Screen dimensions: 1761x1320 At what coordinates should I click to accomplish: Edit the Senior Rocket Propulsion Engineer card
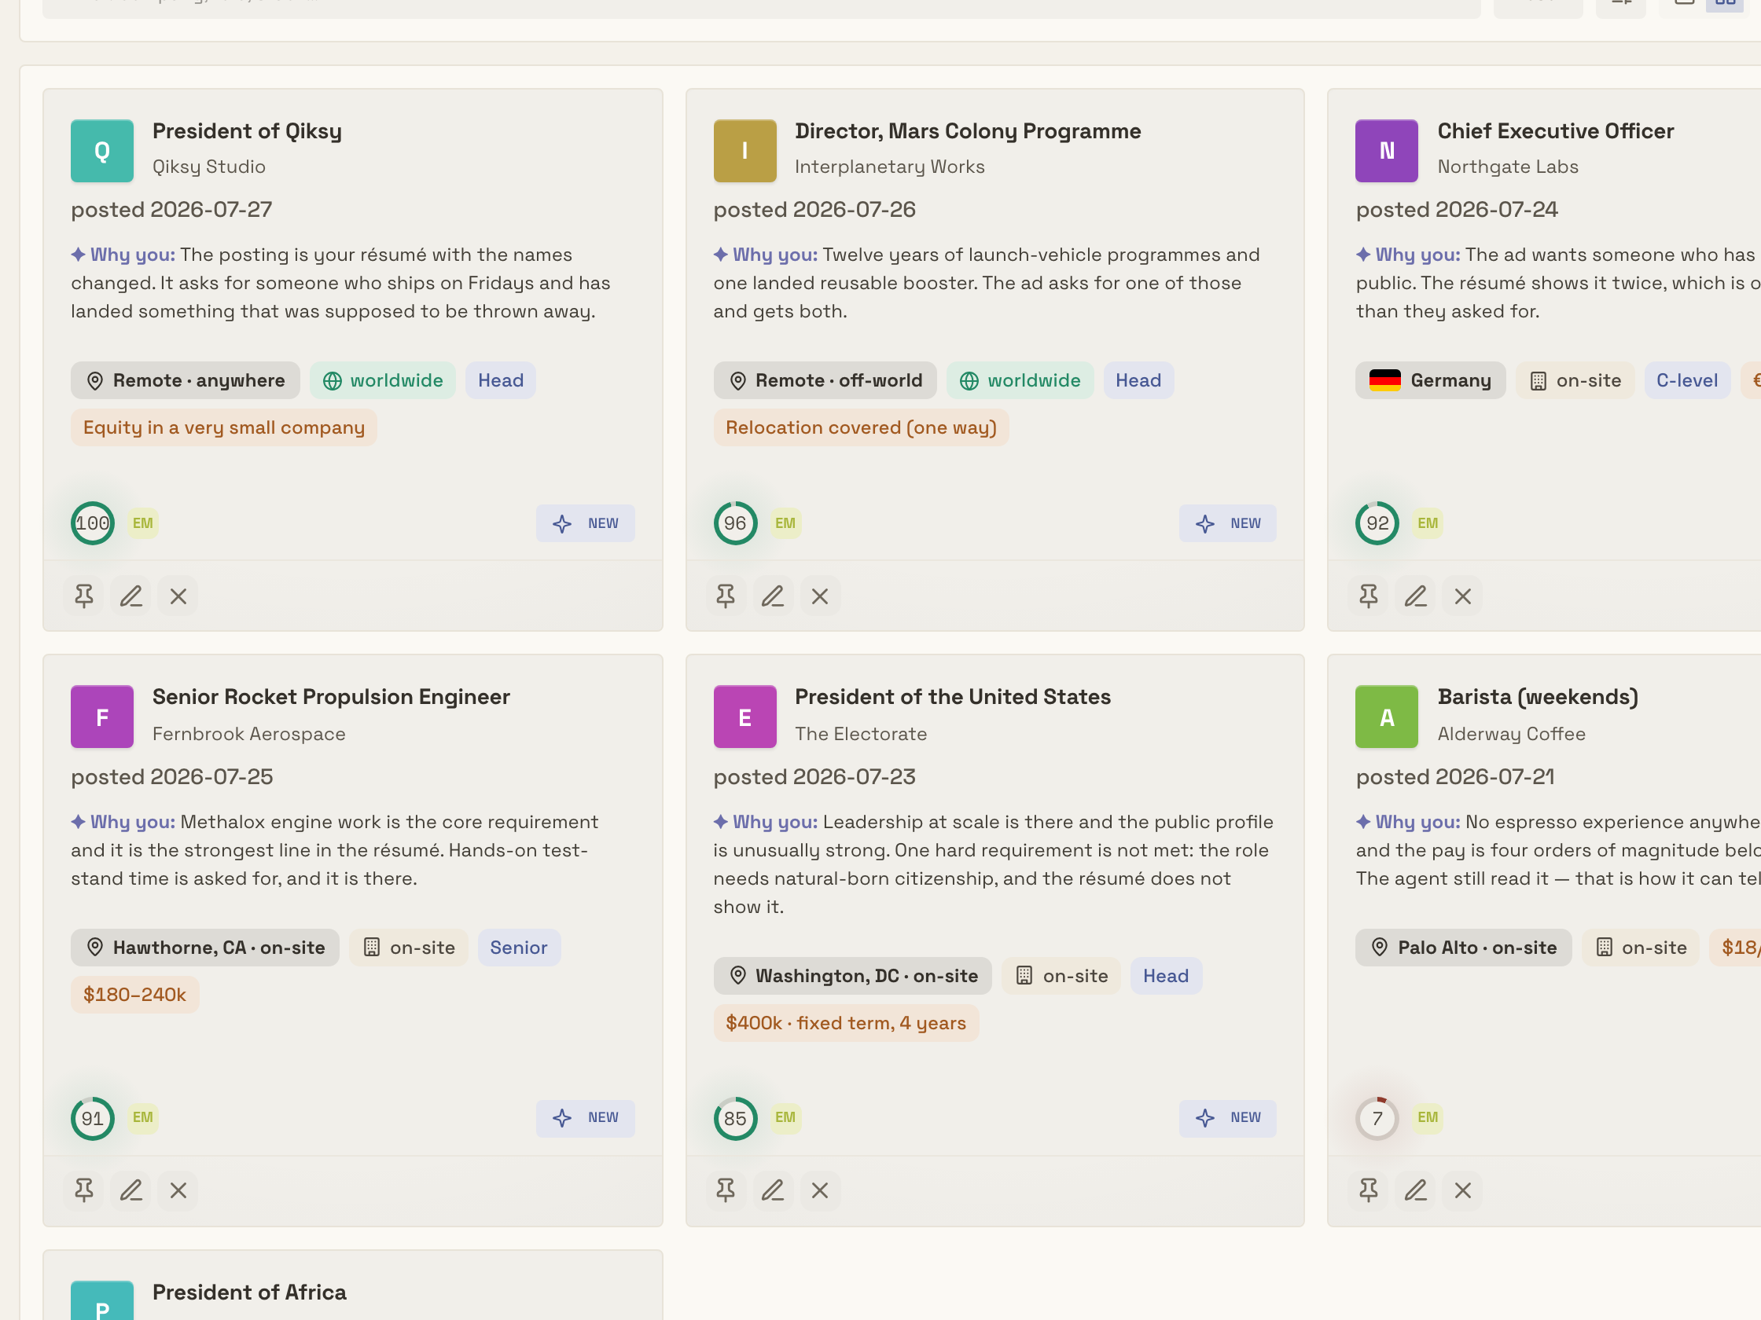(x=131, y=1190)
